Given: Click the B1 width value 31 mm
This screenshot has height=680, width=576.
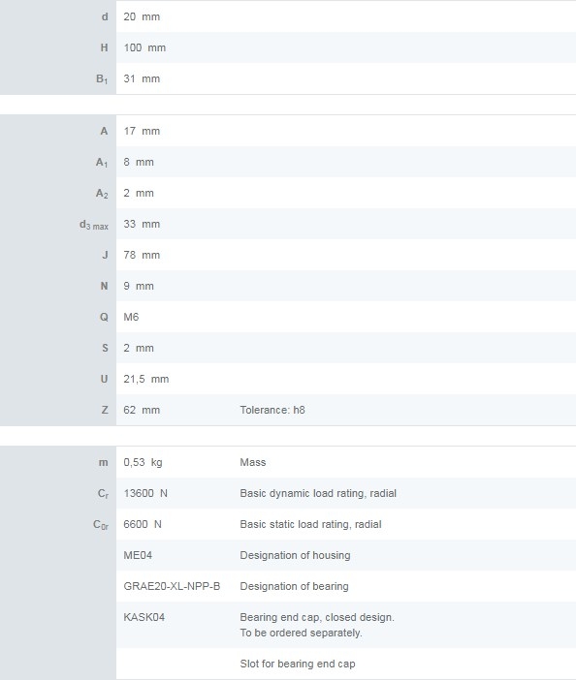Looking at the screenshot, I should (x=142, y=78).
